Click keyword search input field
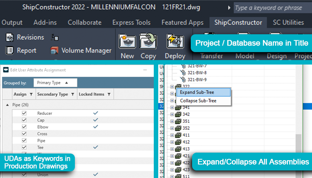This screenshot has height=178, width=312. tap(273, 8)
